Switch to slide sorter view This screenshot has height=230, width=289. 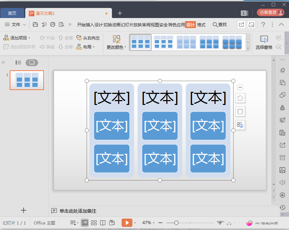pos(94,223)
